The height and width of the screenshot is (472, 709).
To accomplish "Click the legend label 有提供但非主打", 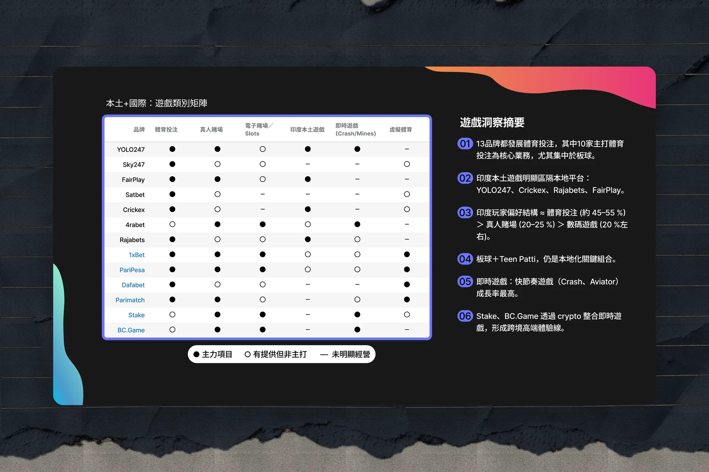I will pyautogui.click(x=280, y=354).
